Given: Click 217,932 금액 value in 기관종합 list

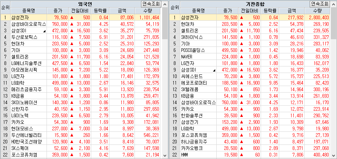Looking at the screenshot, I should (x=296, y=17).
